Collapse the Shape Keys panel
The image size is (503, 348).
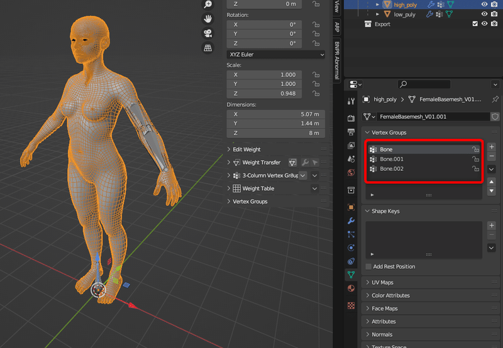368,211
